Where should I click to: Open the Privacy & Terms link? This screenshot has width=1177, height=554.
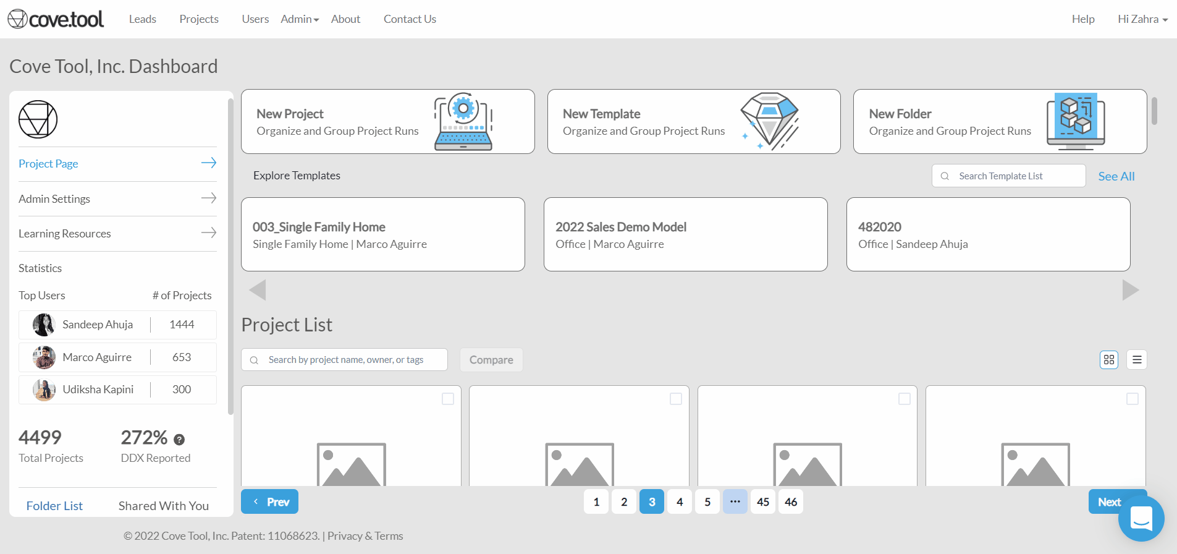365,536
